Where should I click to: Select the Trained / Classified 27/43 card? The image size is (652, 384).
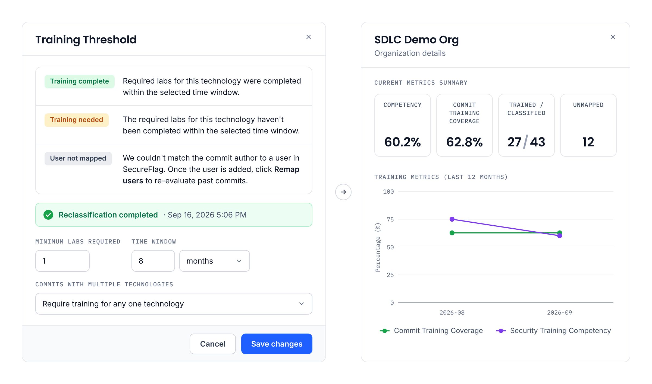526,125
